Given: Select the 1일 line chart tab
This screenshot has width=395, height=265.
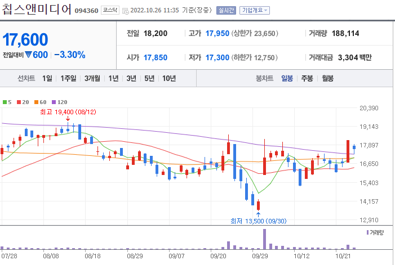Looking at the screenshot, I should point(47,78).
